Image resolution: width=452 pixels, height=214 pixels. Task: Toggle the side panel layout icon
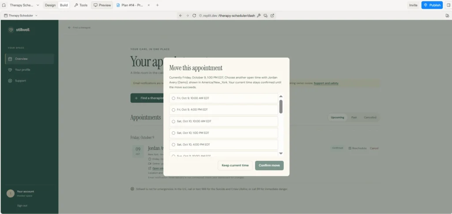pyautogui.click(x=448, y=5)
